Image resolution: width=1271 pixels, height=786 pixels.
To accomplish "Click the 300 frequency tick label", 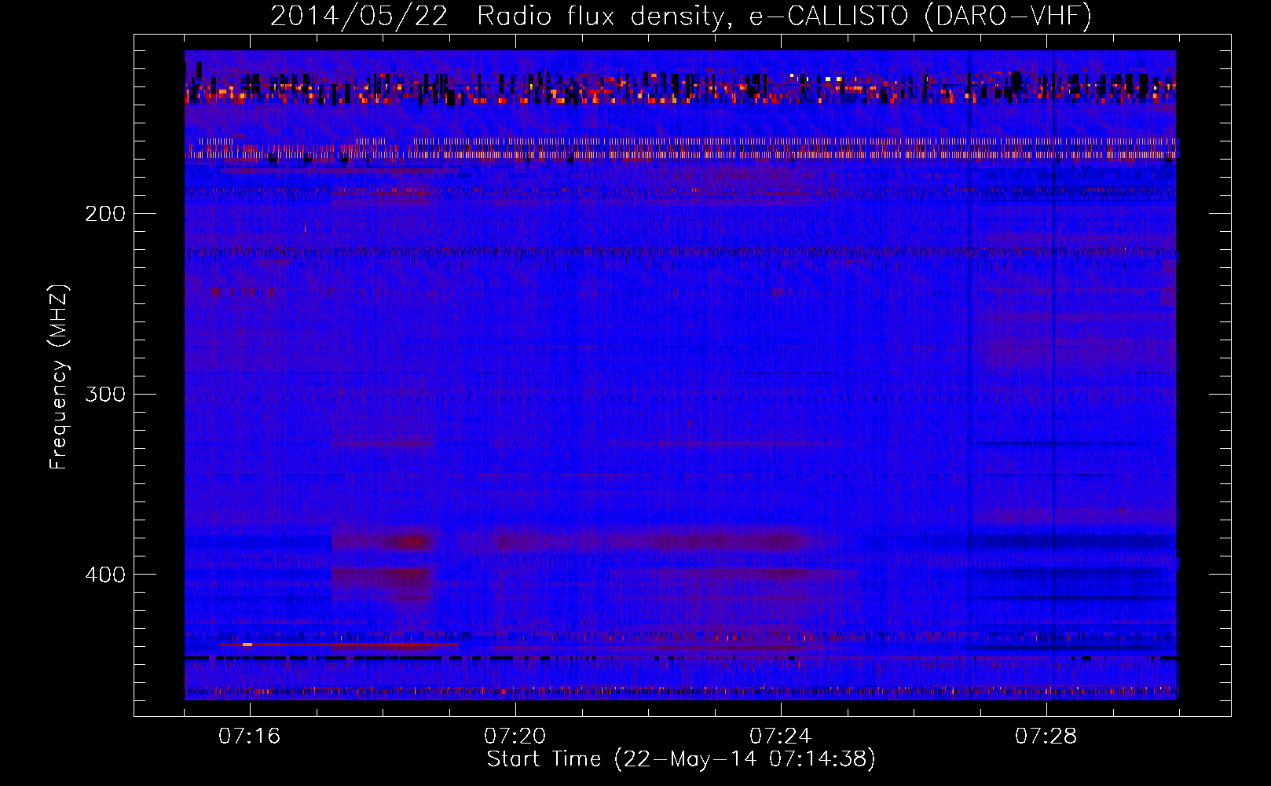I will point(105,394).
